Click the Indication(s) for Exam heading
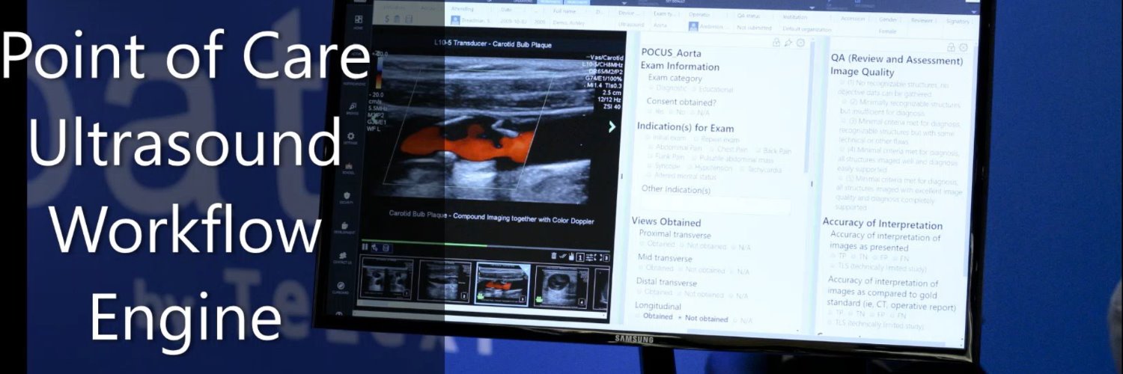The height and width of the screenshot is (374, 1123). point(685,127)
